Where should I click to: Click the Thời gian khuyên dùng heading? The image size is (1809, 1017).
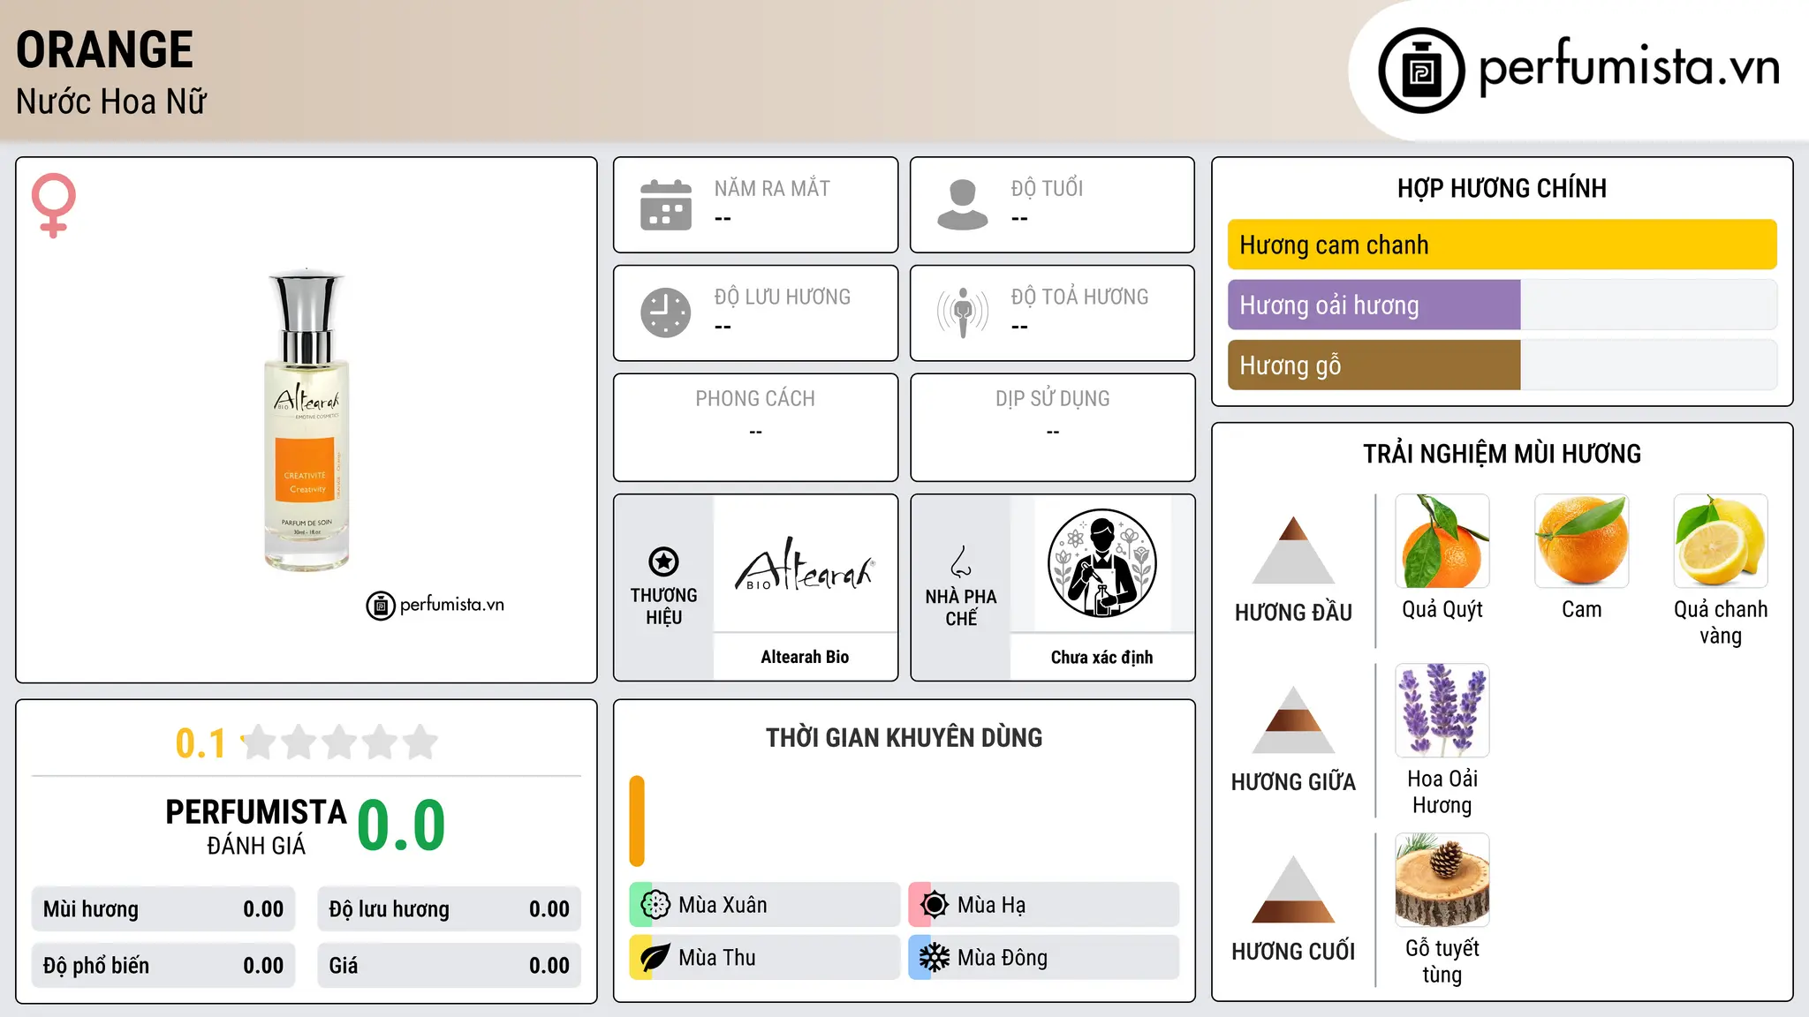[904, 737]
